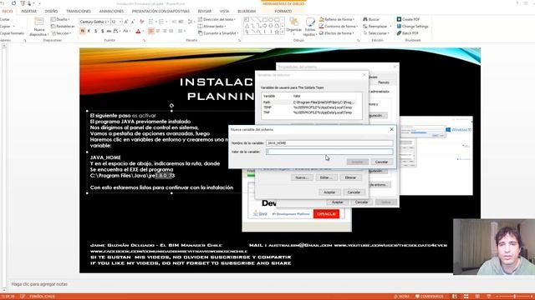
Task: Click the Editar... button in variables dialog
Action: click(x=326, y=177)
